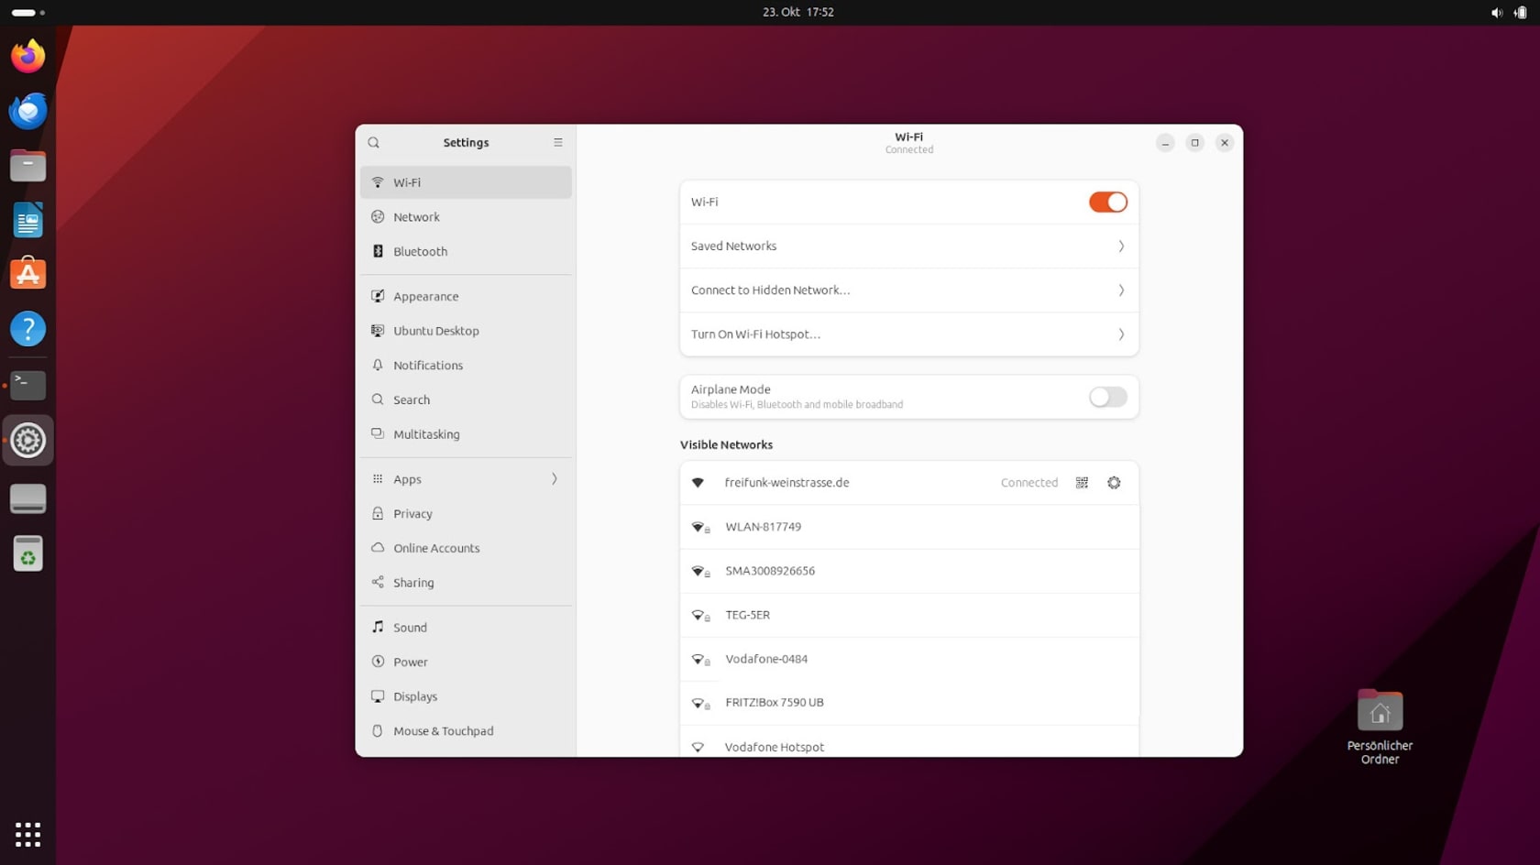Expand the Apps sidebar entry

click(466, 479)
